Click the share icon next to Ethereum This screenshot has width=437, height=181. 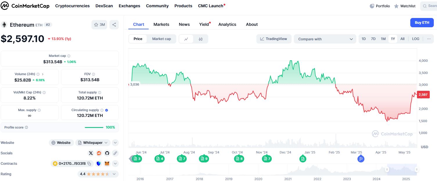click(114, 25)
